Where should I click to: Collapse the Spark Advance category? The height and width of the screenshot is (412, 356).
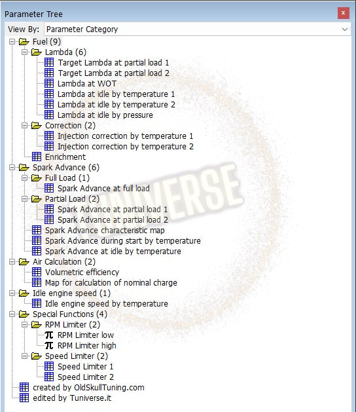pos(12,168)
